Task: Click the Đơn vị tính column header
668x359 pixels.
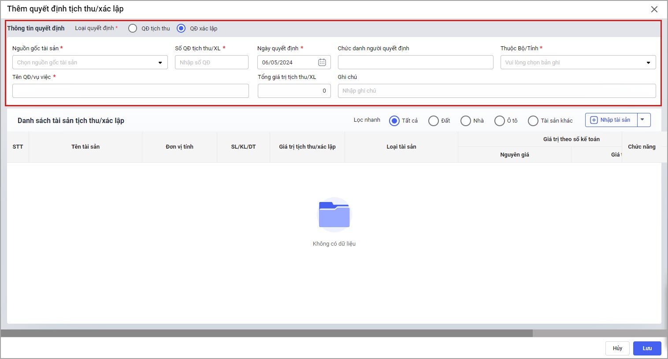Action: pyautogui.click(x=180, y=147)
